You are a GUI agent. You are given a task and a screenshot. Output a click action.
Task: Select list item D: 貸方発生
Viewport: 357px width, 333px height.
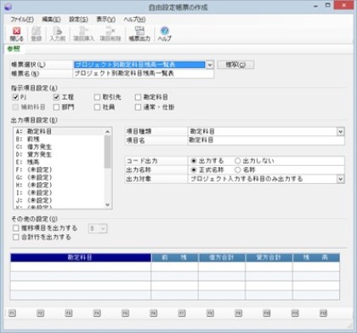pos(59,154)
